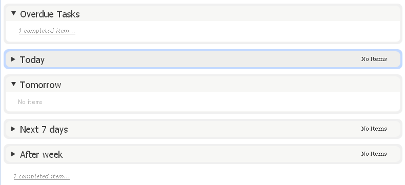The height and width of the screenshot is (185, 405).
Task: Expand the After week arrow
Action: coord(13,154)
